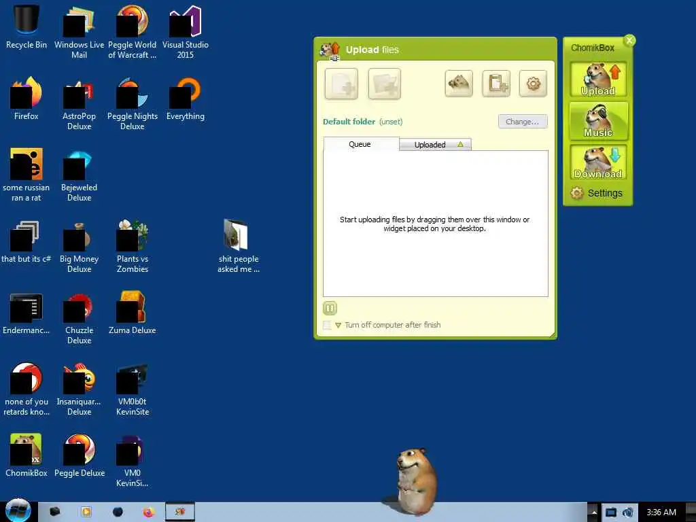The image size is (696, 522).
Task: Select the Plants vs Zombies desktop icon
Action: pyautogui.click(x=133, y=246)
